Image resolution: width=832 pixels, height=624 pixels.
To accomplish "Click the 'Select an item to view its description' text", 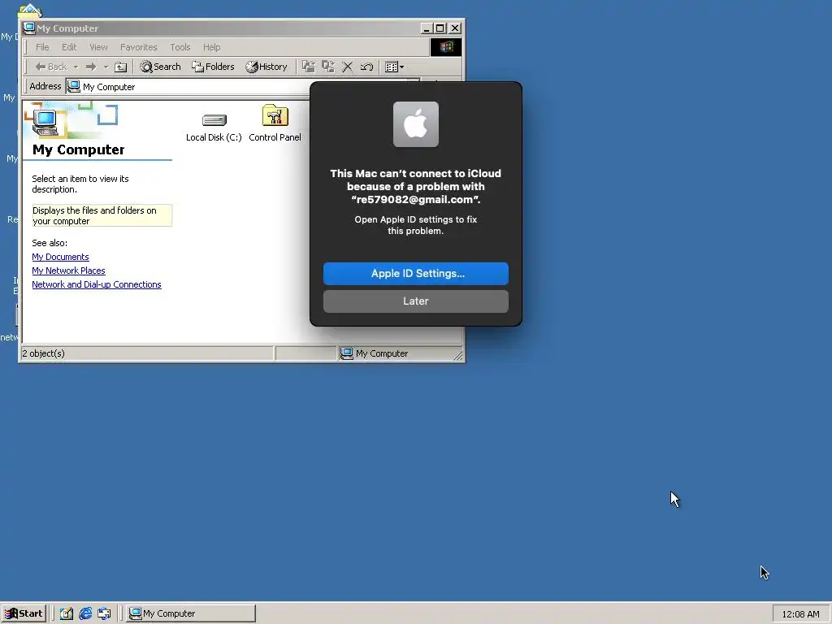I will (x=80, y=184).
